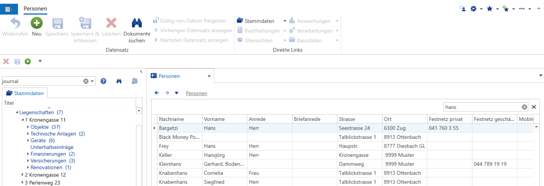Click the Personen breadcrumb link
This screenshot has width=544, height=186.
pyautogui.click(x=196, y=93)
